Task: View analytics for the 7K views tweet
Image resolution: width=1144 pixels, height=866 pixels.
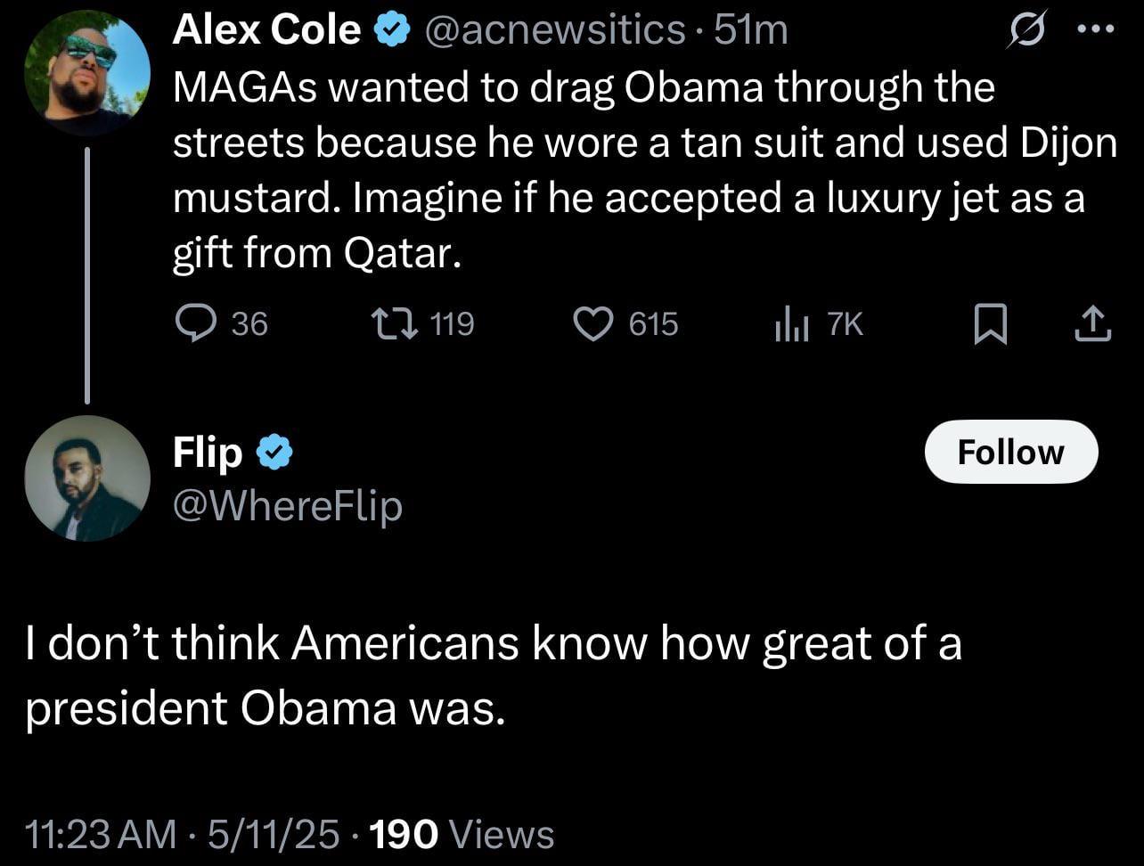Action: click(x=791, y=323)
